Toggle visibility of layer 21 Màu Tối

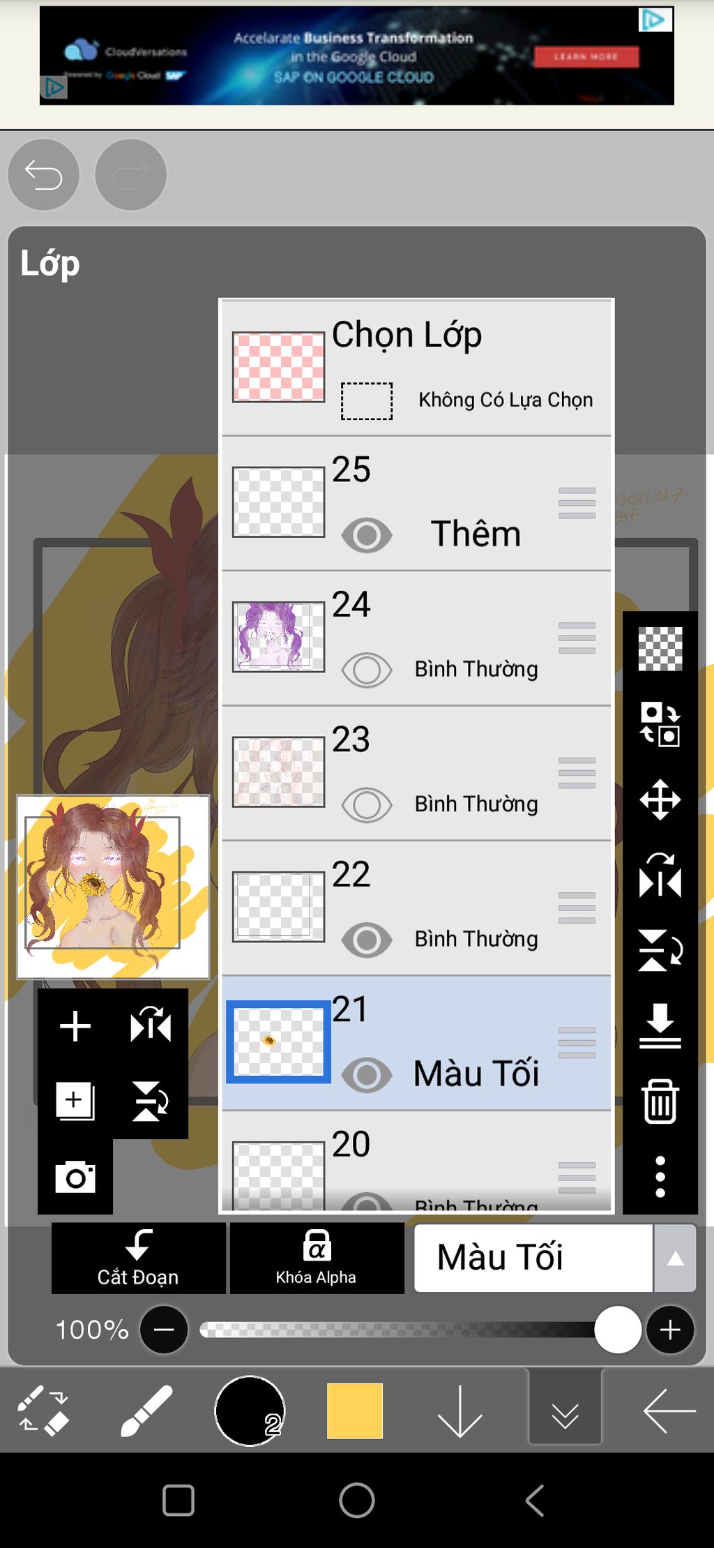[x=367, y=1074]
